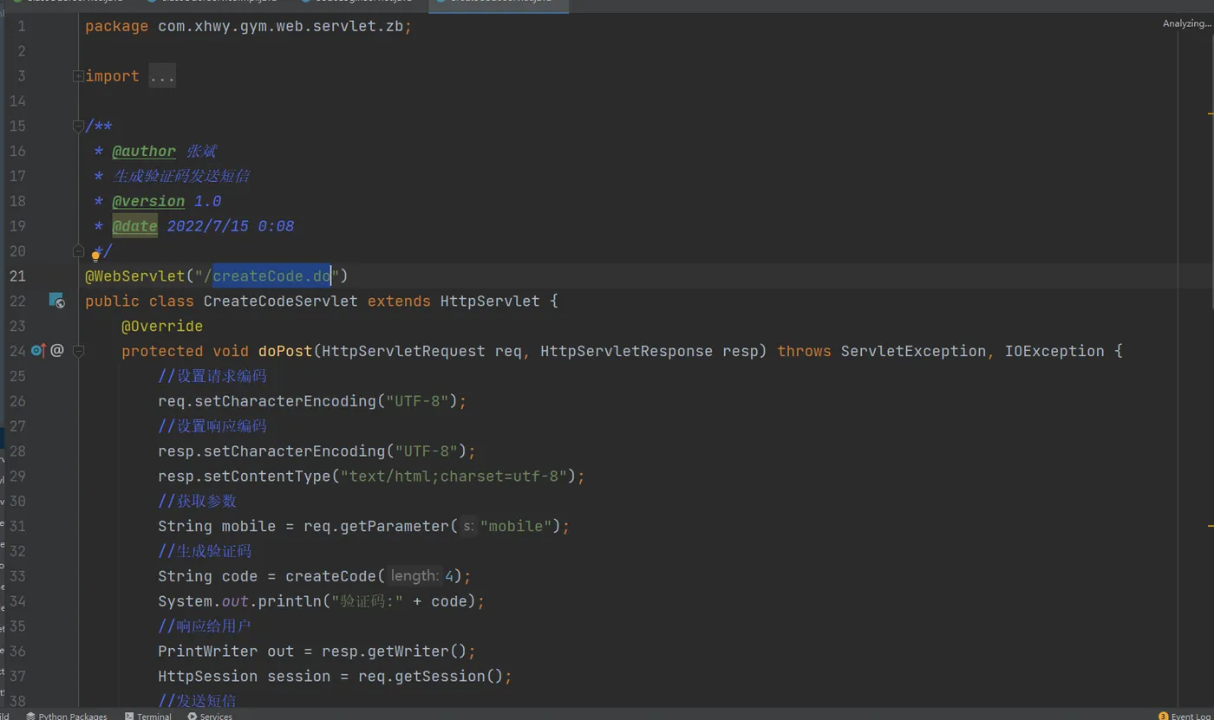
Task: Click the yellow warning stripe mark near line 15
Action: tap(1211, 113)
